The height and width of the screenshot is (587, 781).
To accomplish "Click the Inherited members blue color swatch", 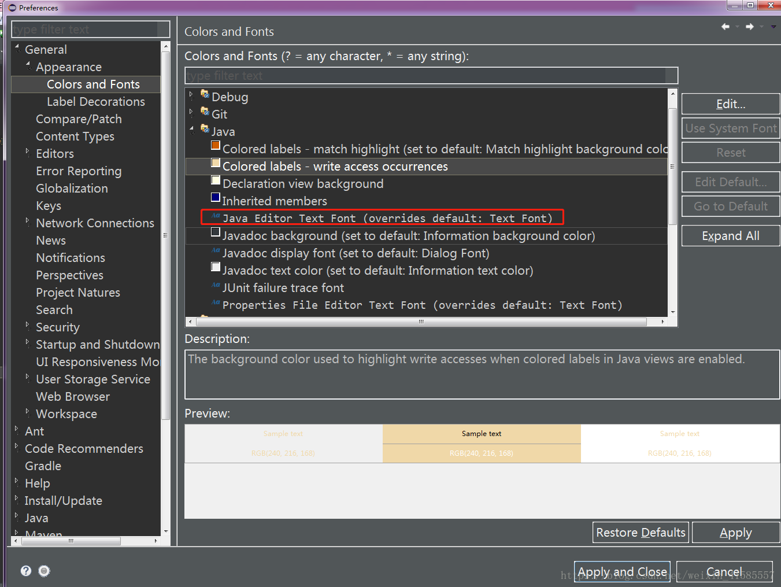I will click(x=216, y=197).
